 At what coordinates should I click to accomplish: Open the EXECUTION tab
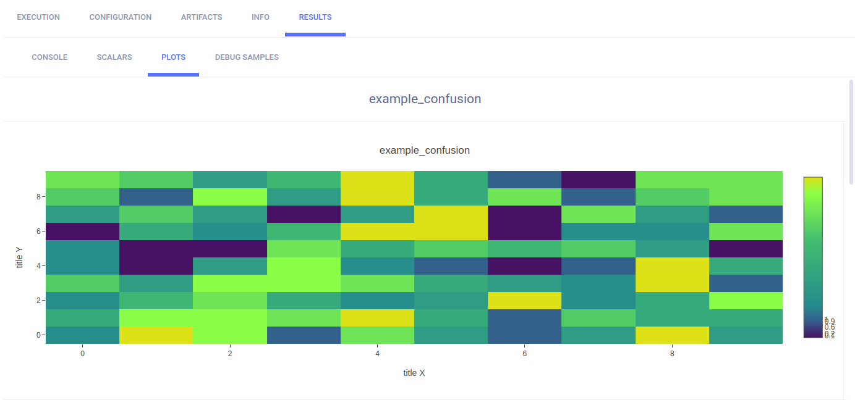point(38,17)
